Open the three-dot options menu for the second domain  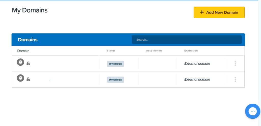click(x=235, y=79)
